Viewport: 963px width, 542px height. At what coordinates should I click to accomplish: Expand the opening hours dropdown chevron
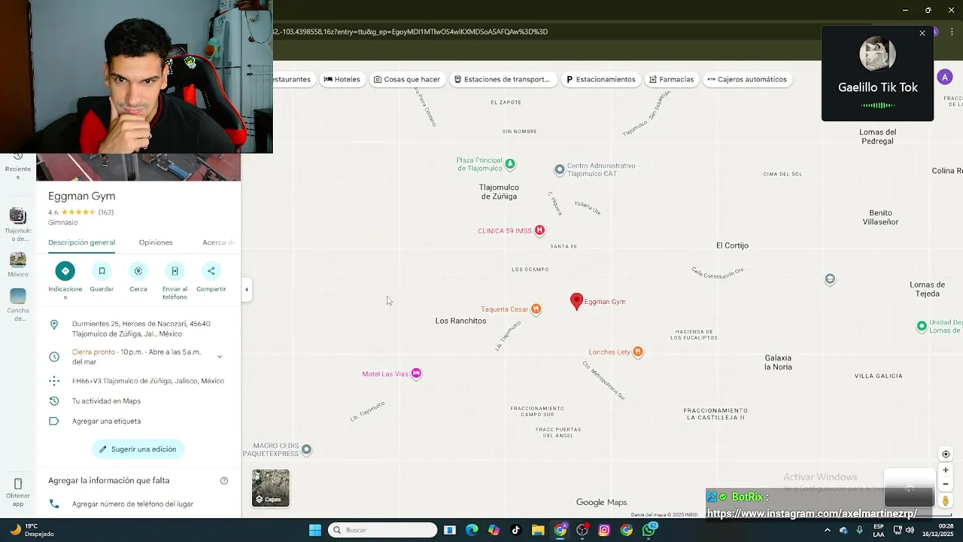[x=220, y=357]
